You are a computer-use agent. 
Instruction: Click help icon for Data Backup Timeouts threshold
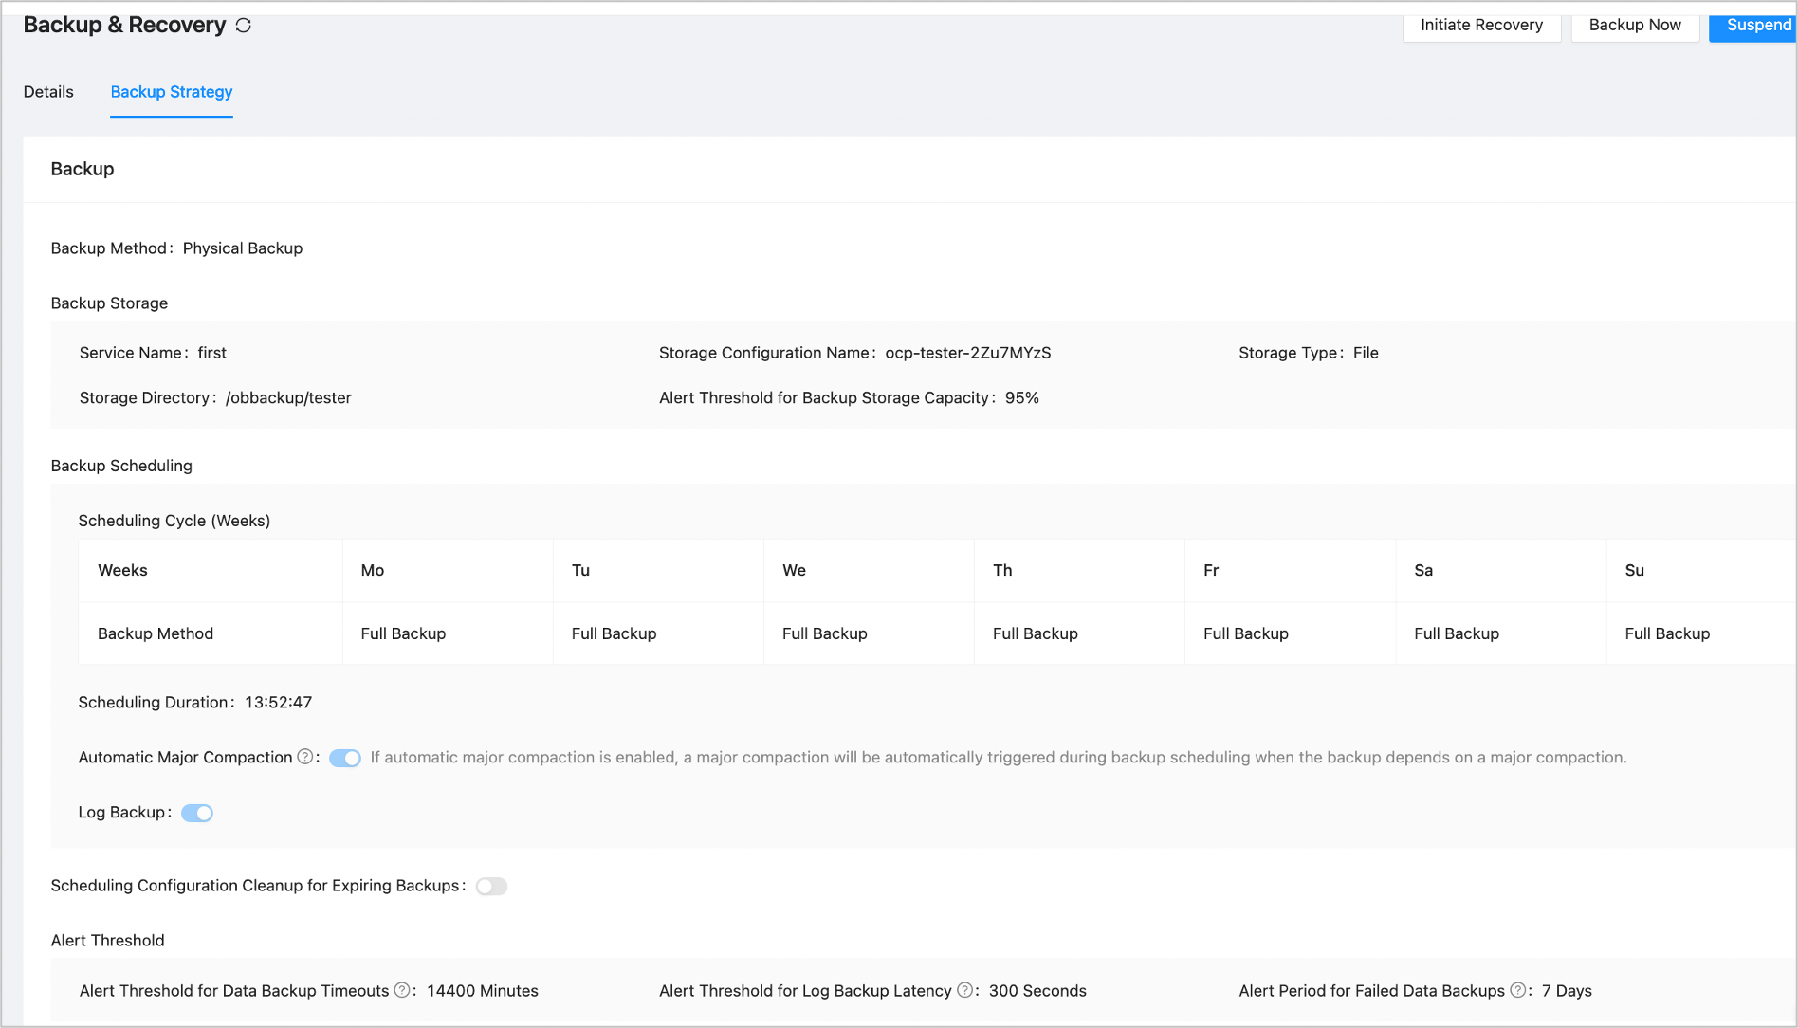(x=402, y=990)
